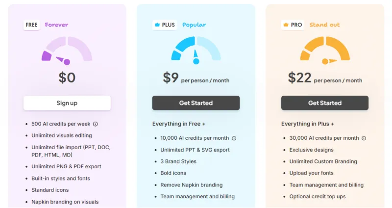392x208 pixels.
Task: Click the orange Pro plan gauge icon
Action: (325, 50)
